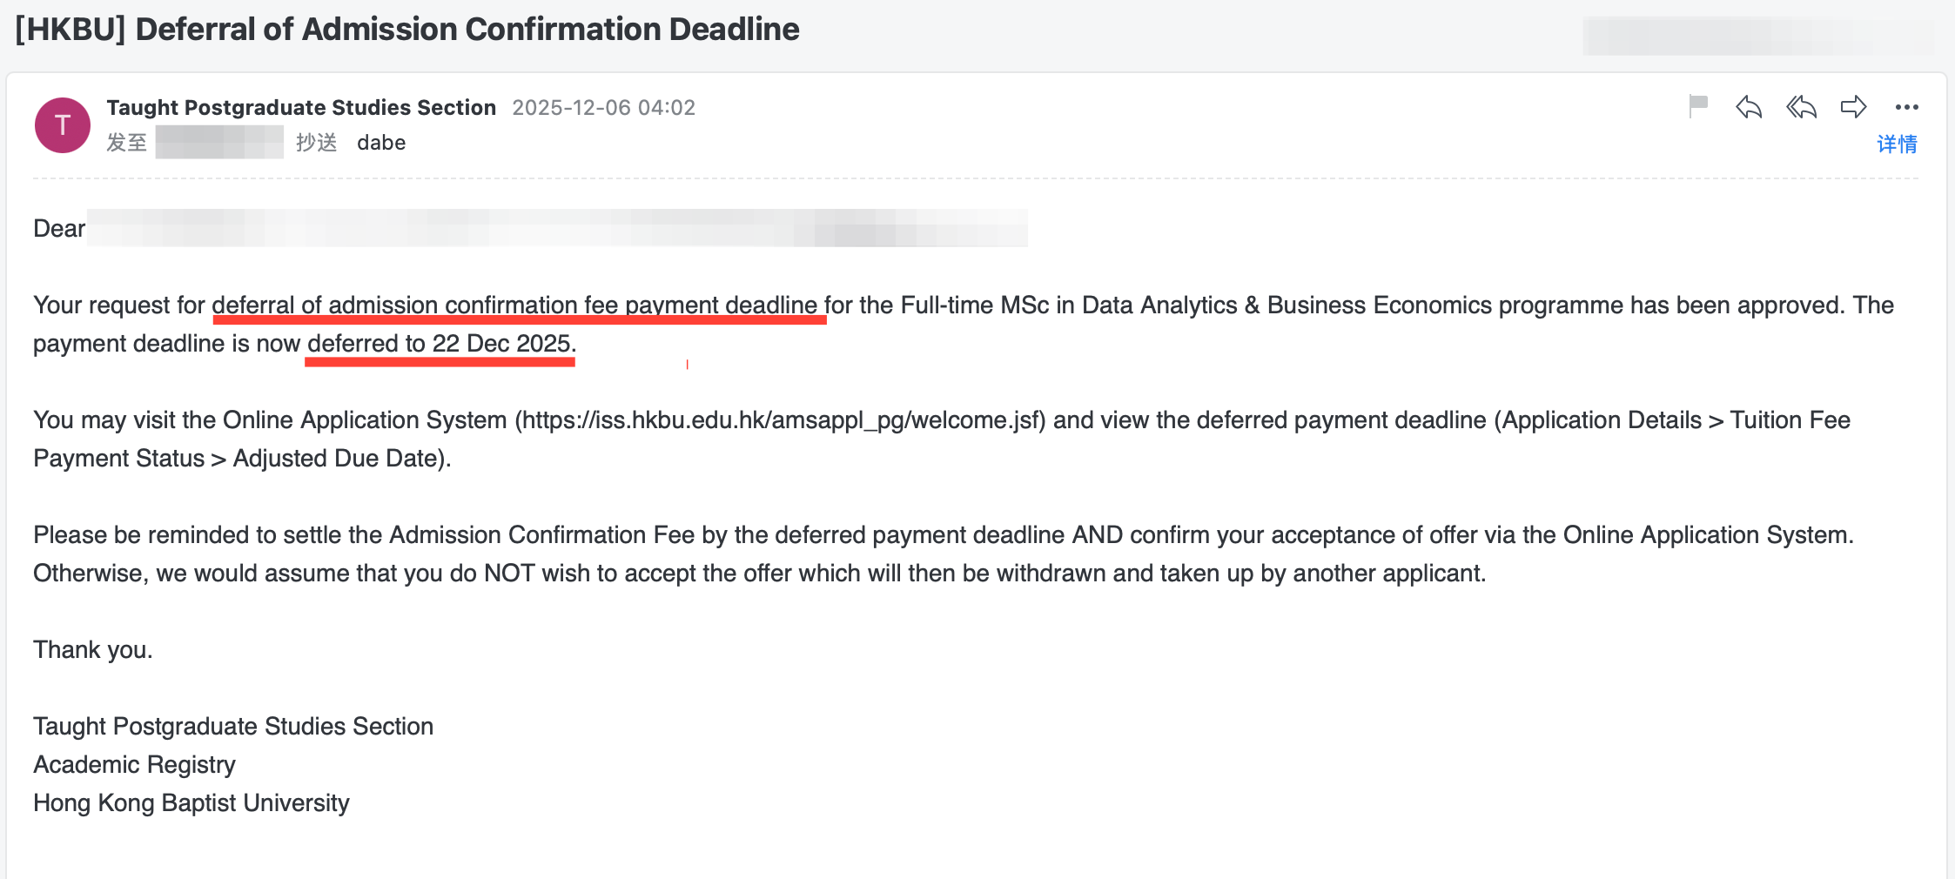The height and width of the screenshot is (879, 1955).
Task: Show email details via 详情 link
Action: pyautogui.click(x=1897, y=144)
